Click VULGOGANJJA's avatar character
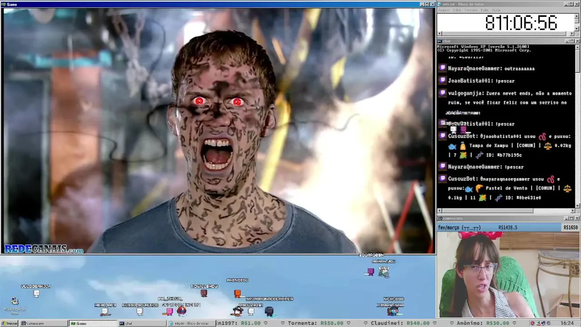 [36, 293]
